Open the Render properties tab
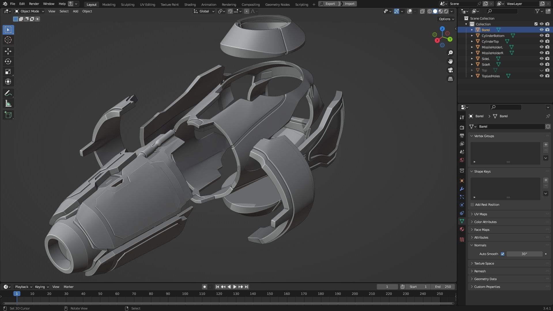 pyautogui.click(x=462, y=127)
